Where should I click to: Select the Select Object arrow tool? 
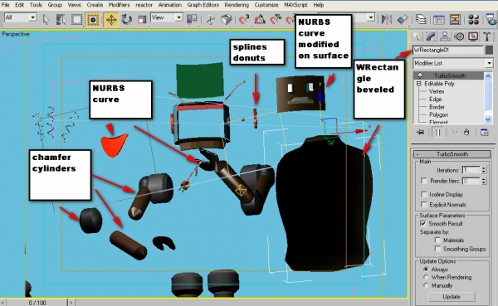click(x=46, y=20)
